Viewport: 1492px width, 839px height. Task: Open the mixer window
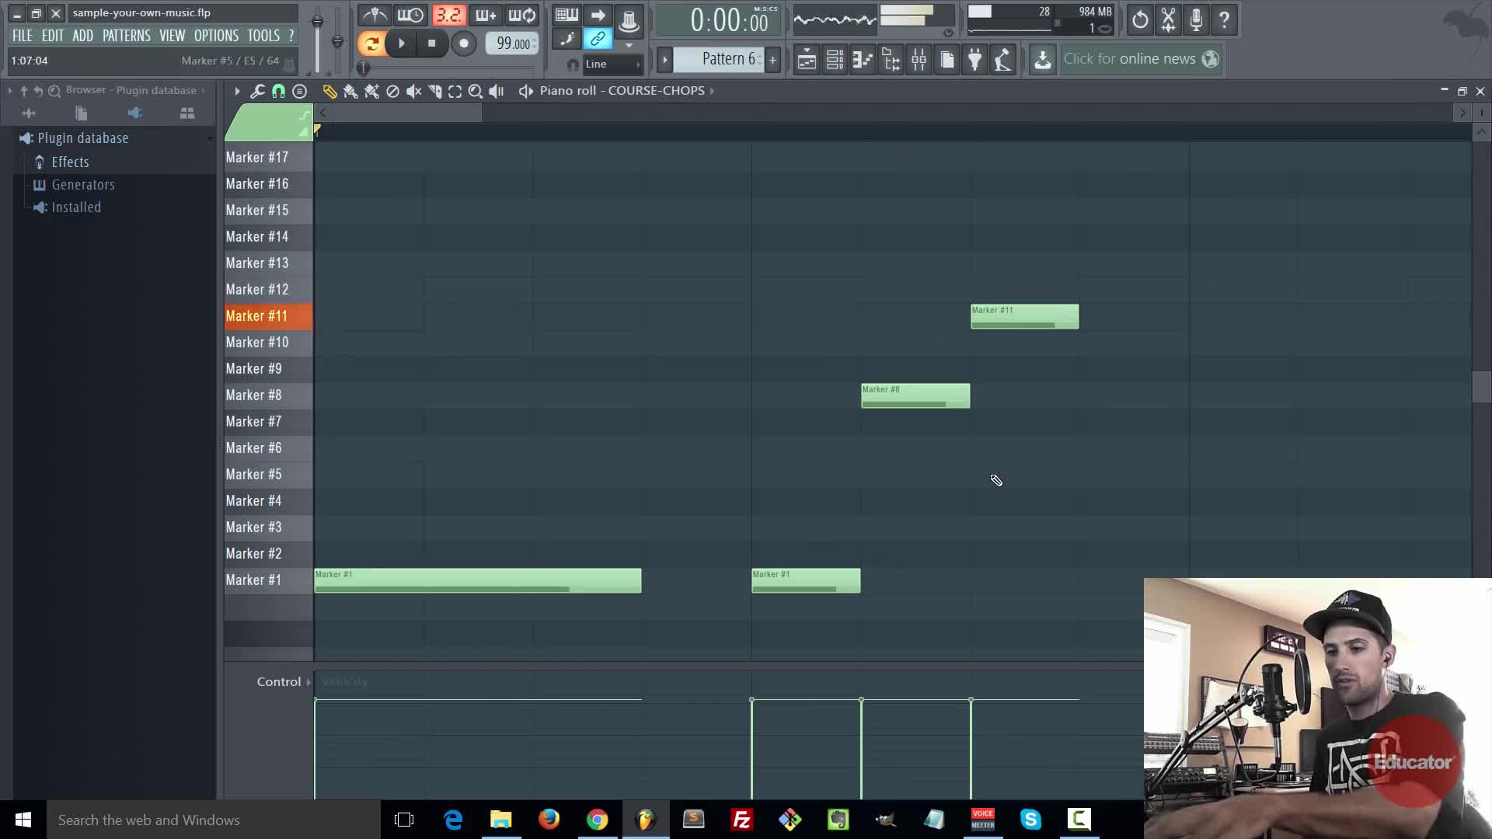(x=919, y=60)
